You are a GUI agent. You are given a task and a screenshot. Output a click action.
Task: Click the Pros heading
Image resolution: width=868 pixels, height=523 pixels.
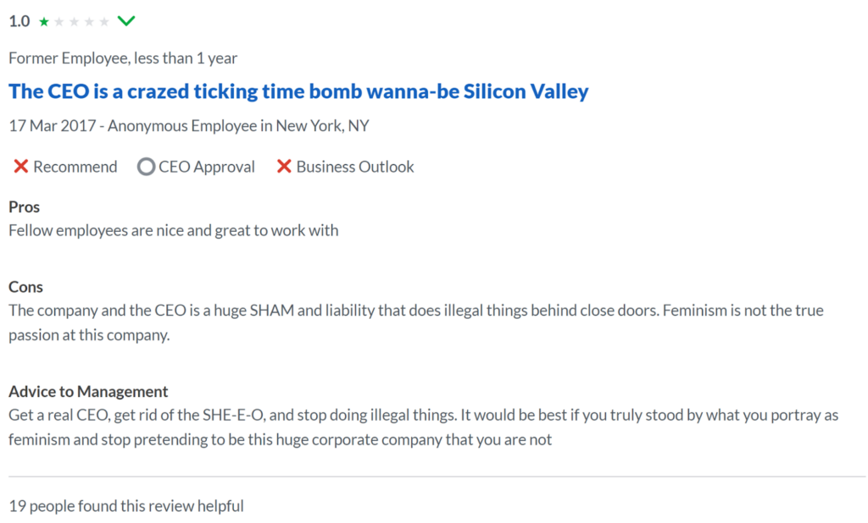[x=24, y=206]
